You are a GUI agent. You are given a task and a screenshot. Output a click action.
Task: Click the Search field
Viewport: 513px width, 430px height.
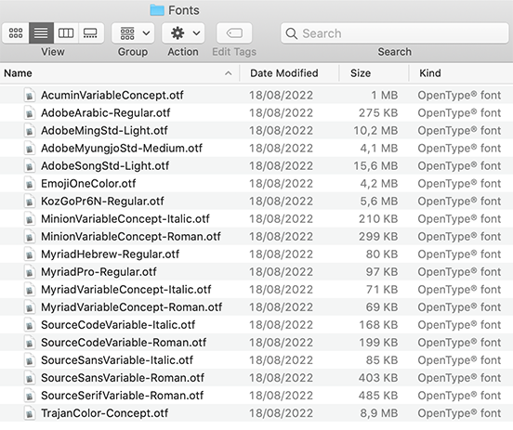point(395,33)
